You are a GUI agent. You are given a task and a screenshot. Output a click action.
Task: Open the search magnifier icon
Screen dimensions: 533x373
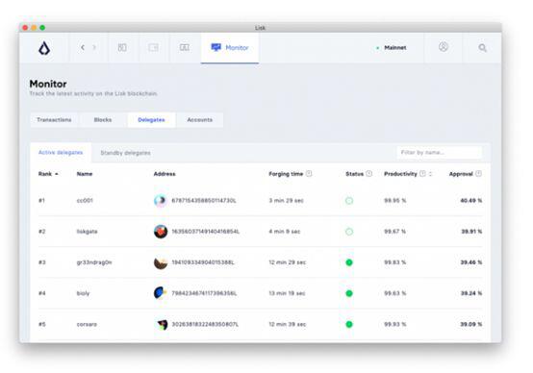point(482,48)
